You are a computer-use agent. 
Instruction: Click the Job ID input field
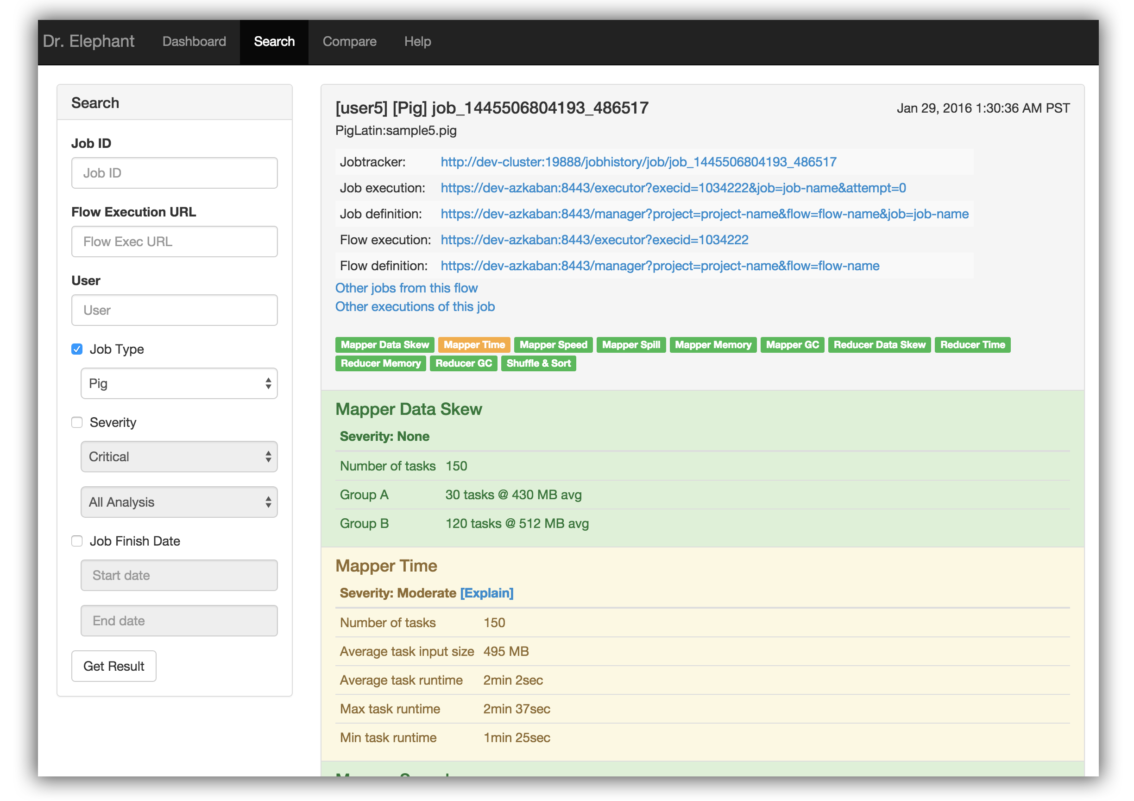coord(173,172)
